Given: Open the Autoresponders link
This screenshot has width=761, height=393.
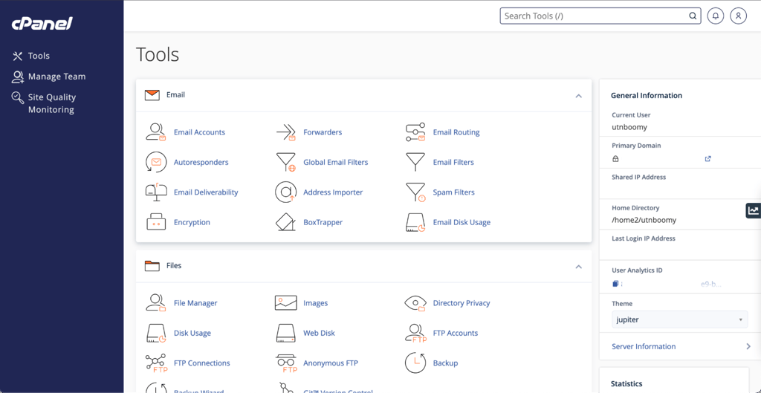Looking at the screenshot, I should pos(201,162).
